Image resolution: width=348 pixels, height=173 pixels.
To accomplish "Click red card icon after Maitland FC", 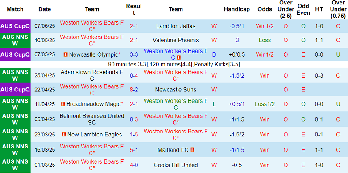I will 192,150.
